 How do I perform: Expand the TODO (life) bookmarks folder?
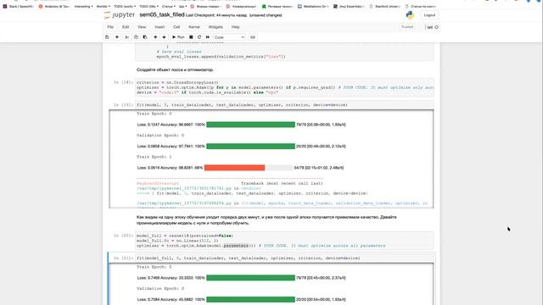pyautogui.click(x=149, y=6)
